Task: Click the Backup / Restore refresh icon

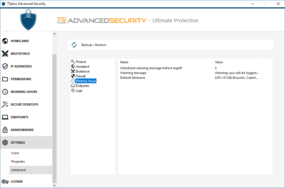Action: (74, 45)
